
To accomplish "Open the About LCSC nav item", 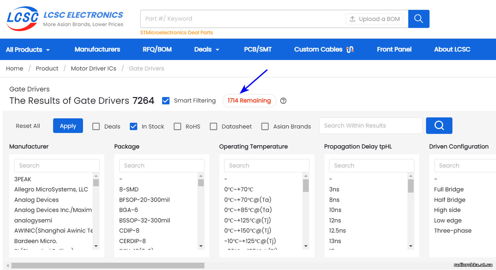I will click(452, 50).
